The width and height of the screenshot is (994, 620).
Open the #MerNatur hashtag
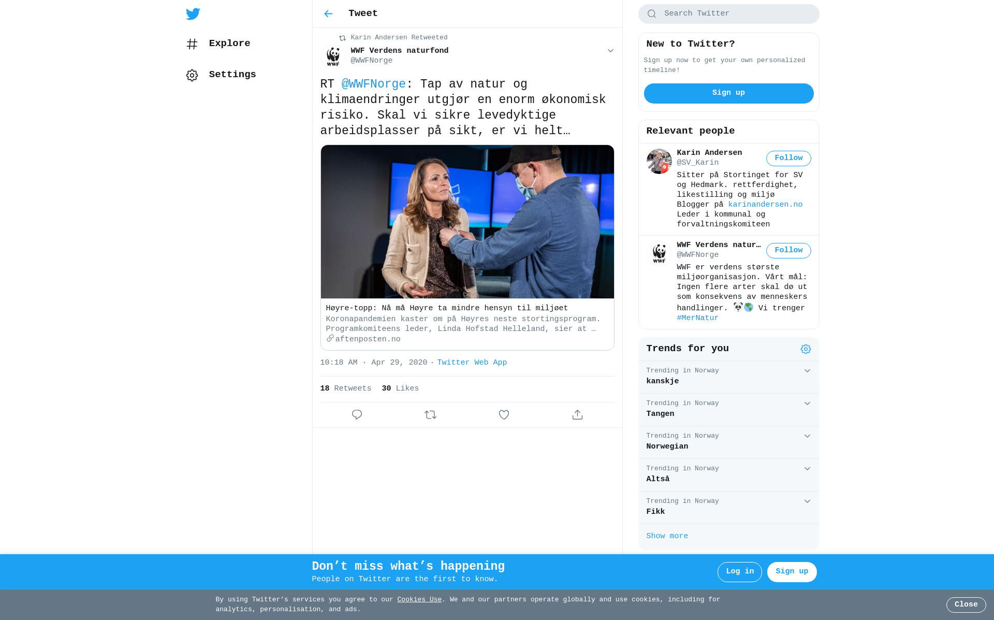697,318
